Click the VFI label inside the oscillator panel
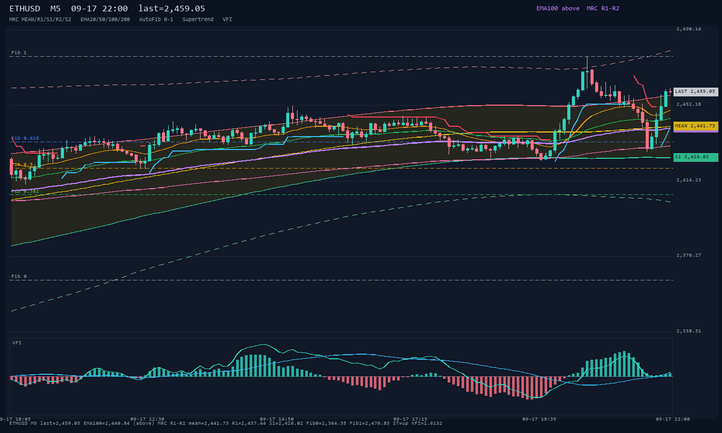This screenshot has height=433, width=722. (x=17, y=343)
